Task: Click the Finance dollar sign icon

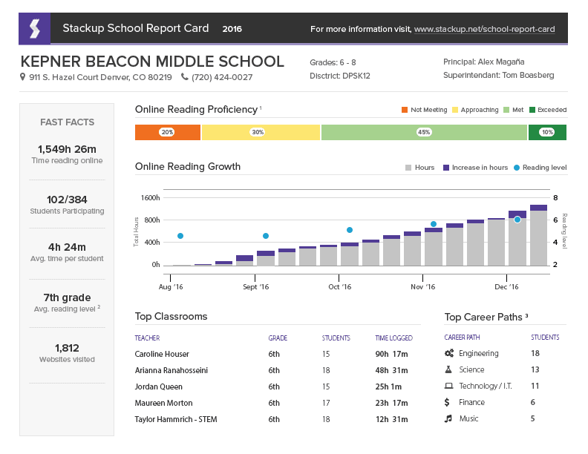Action: 447,403
